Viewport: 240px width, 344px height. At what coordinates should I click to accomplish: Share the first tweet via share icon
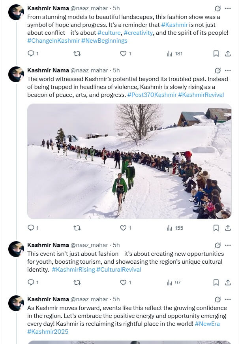tap(228, 53)
